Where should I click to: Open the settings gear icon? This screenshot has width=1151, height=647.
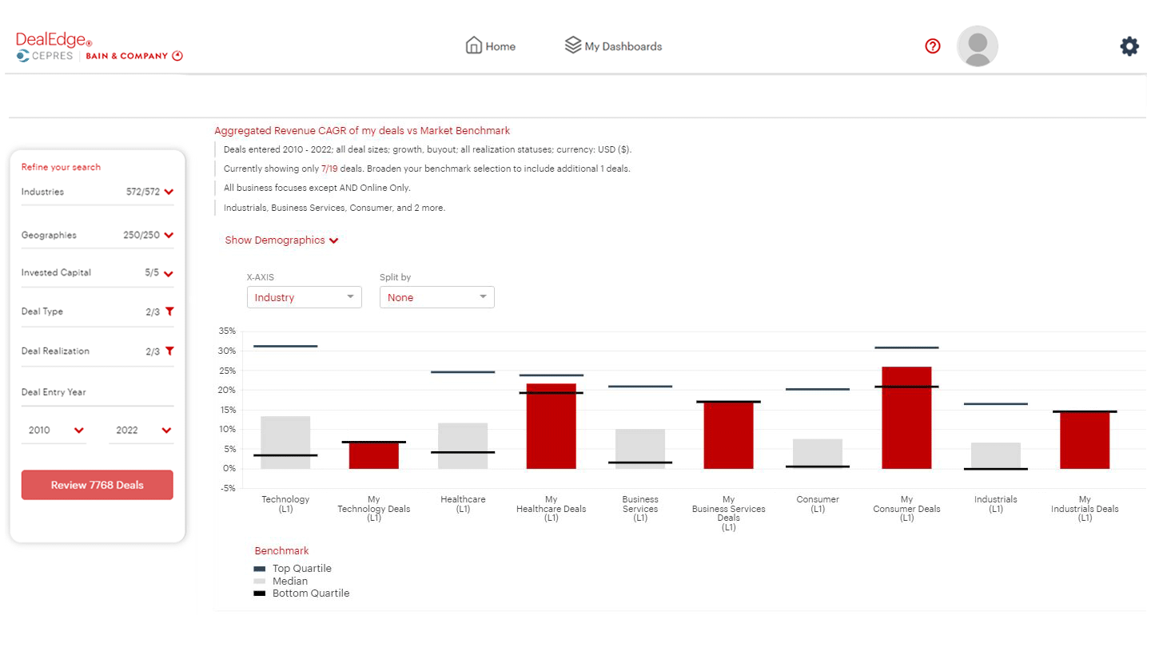point(1129,46)
